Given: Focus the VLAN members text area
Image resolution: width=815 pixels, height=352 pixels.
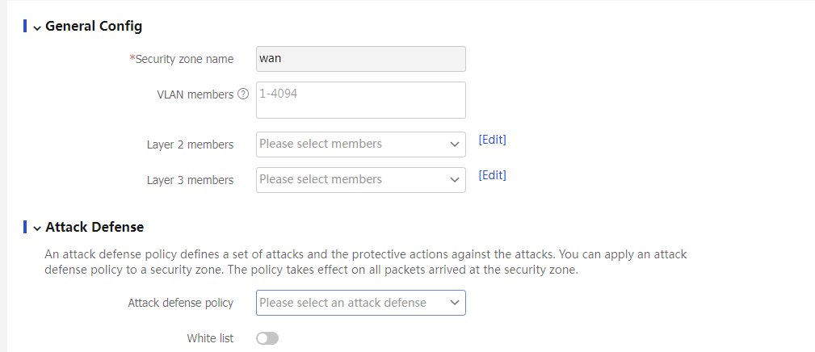Looking at the screenshot, I should point(360,100).
